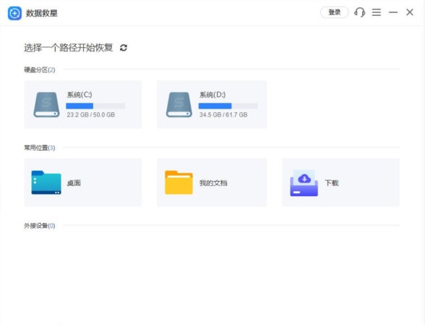The image size is (425, 325).
Task: Click the 硬盘分区(2) section heading
Action: click(x=40, y=69)
